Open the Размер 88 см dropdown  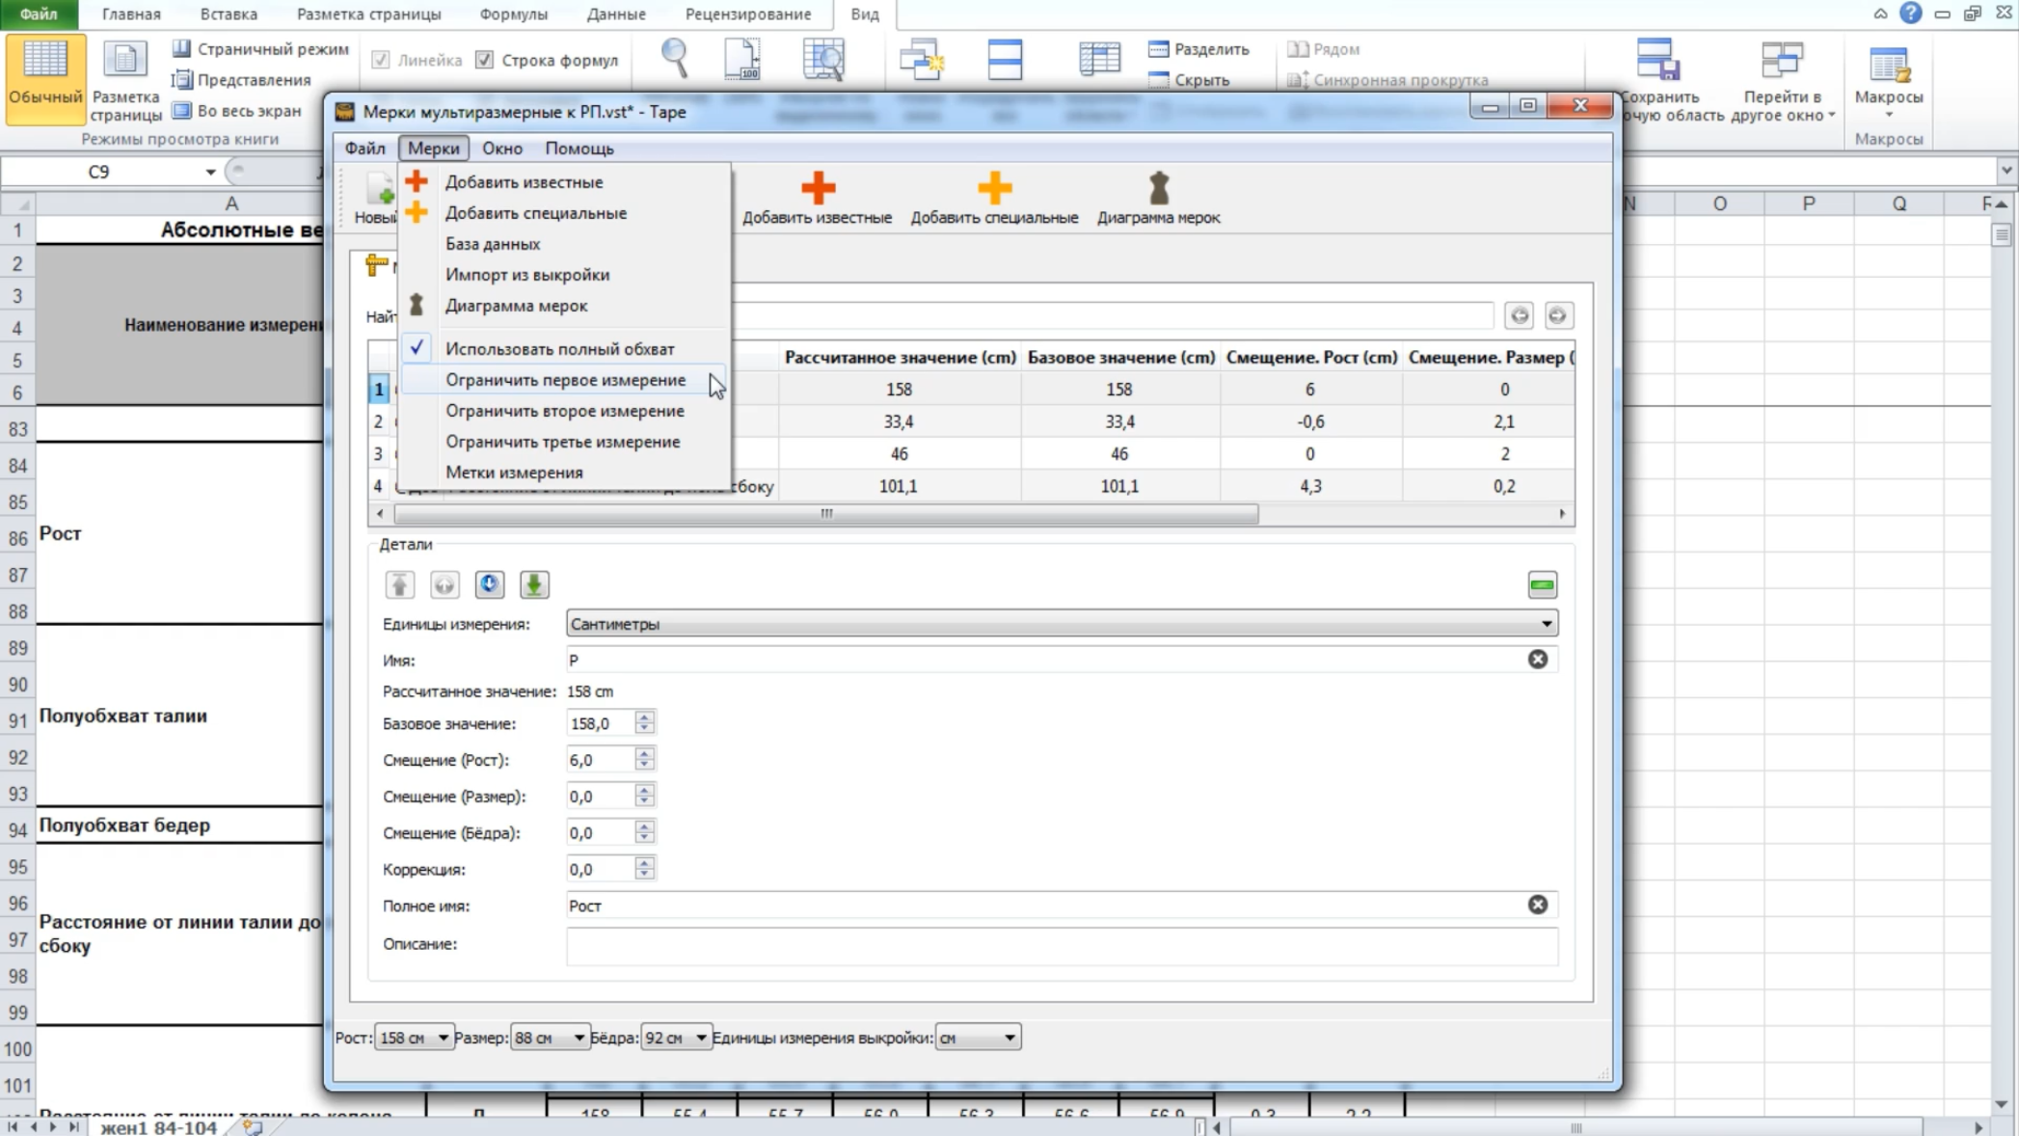[549, 1038]
